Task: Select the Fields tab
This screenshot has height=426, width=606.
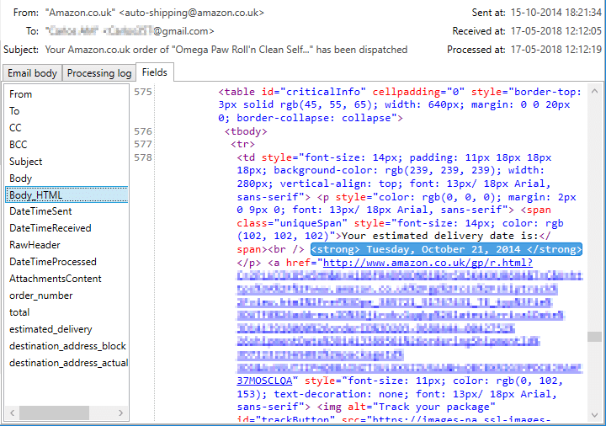Action: click(x=155, y=72)
